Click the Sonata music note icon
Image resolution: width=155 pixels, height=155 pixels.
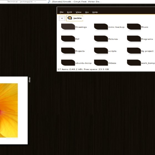point(49,2)
